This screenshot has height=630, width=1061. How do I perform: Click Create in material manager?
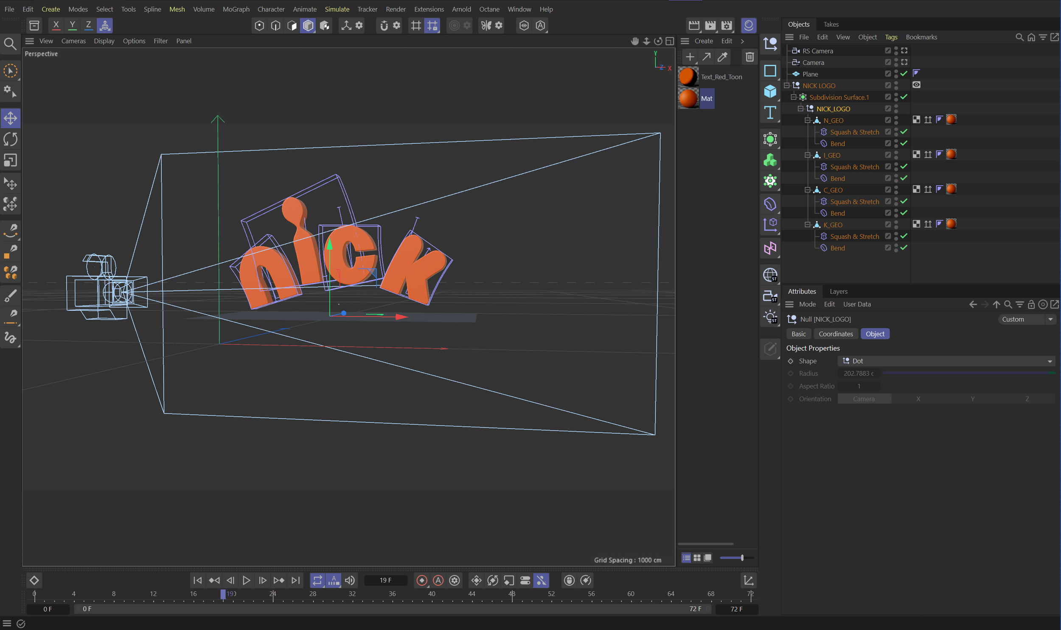point(703,41)
